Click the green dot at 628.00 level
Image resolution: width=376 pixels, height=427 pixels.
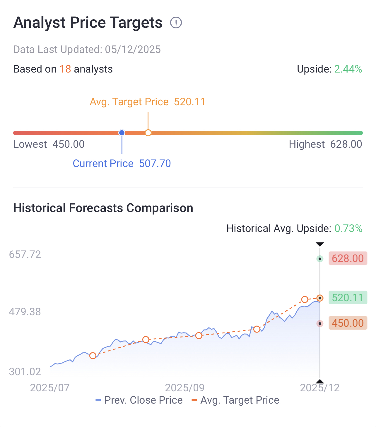point(320,259)
